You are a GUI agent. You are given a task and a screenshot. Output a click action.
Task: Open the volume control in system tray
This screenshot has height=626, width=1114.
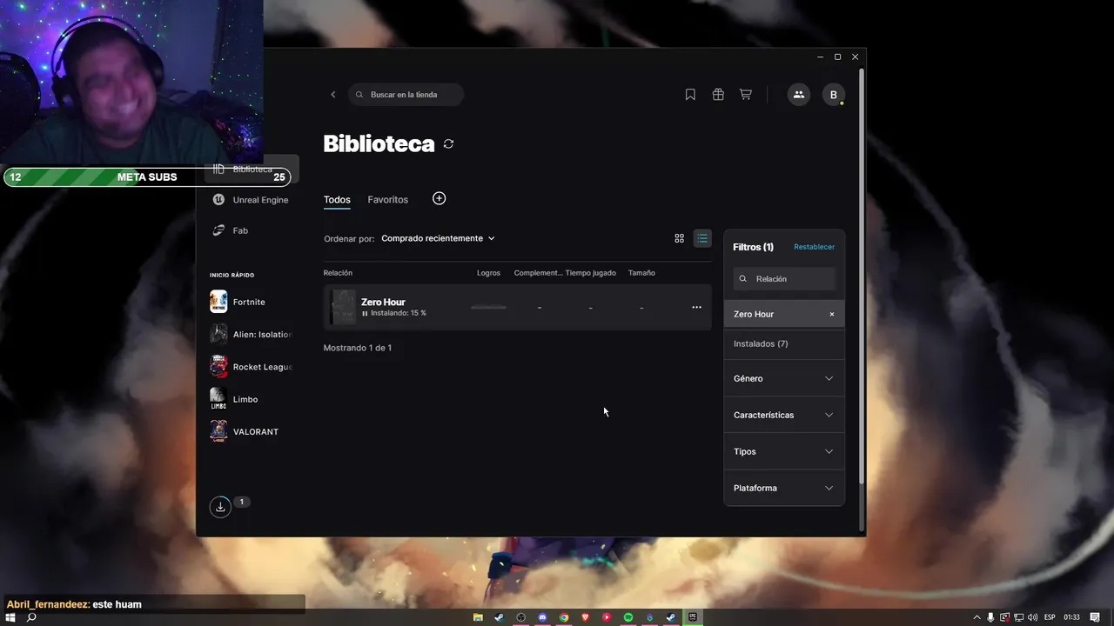click(1032, 617)
